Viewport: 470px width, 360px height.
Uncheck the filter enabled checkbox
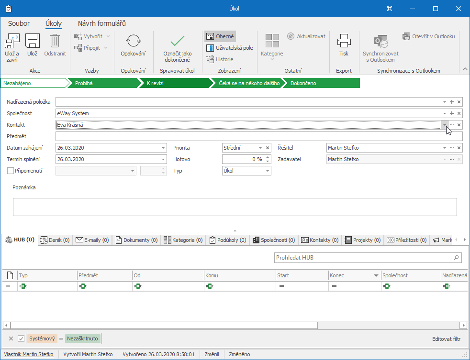[x=21, y=338]
